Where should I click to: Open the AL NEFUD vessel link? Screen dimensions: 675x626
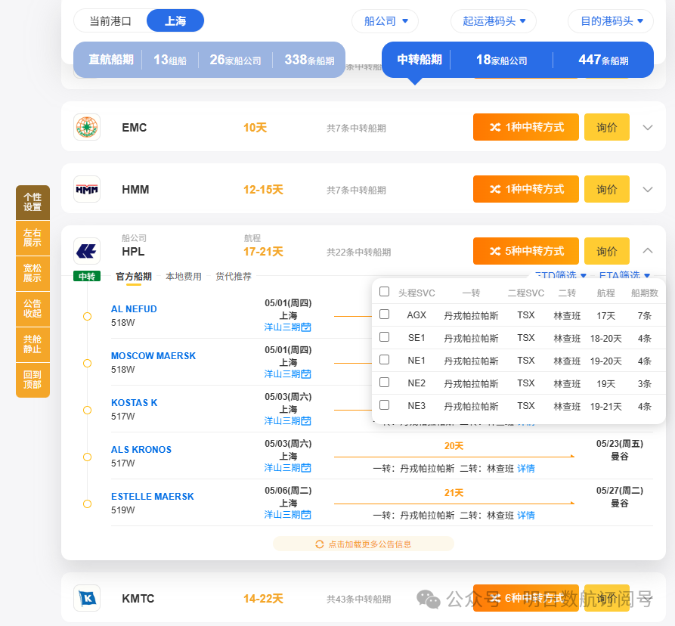(134, 309)
